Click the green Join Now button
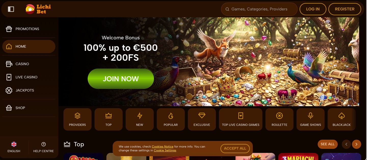The height and width of the screenshot is (160, 367). pos(121,79)
